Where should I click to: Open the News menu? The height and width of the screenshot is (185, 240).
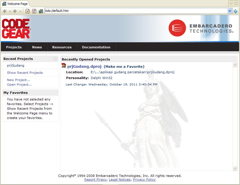(37, 47)
